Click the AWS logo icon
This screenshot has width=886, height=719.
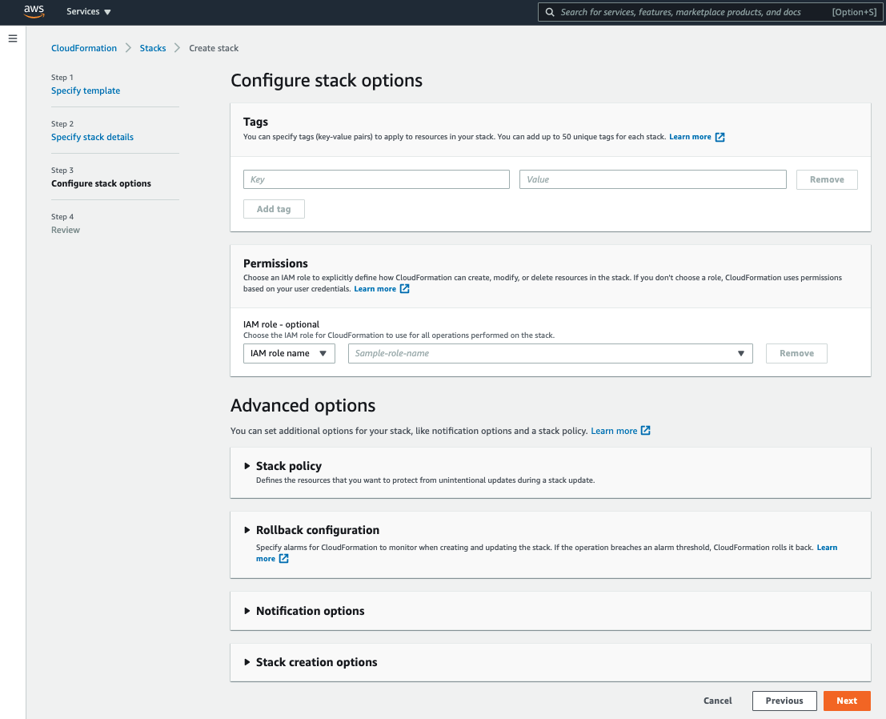click(x=34, y=11)
